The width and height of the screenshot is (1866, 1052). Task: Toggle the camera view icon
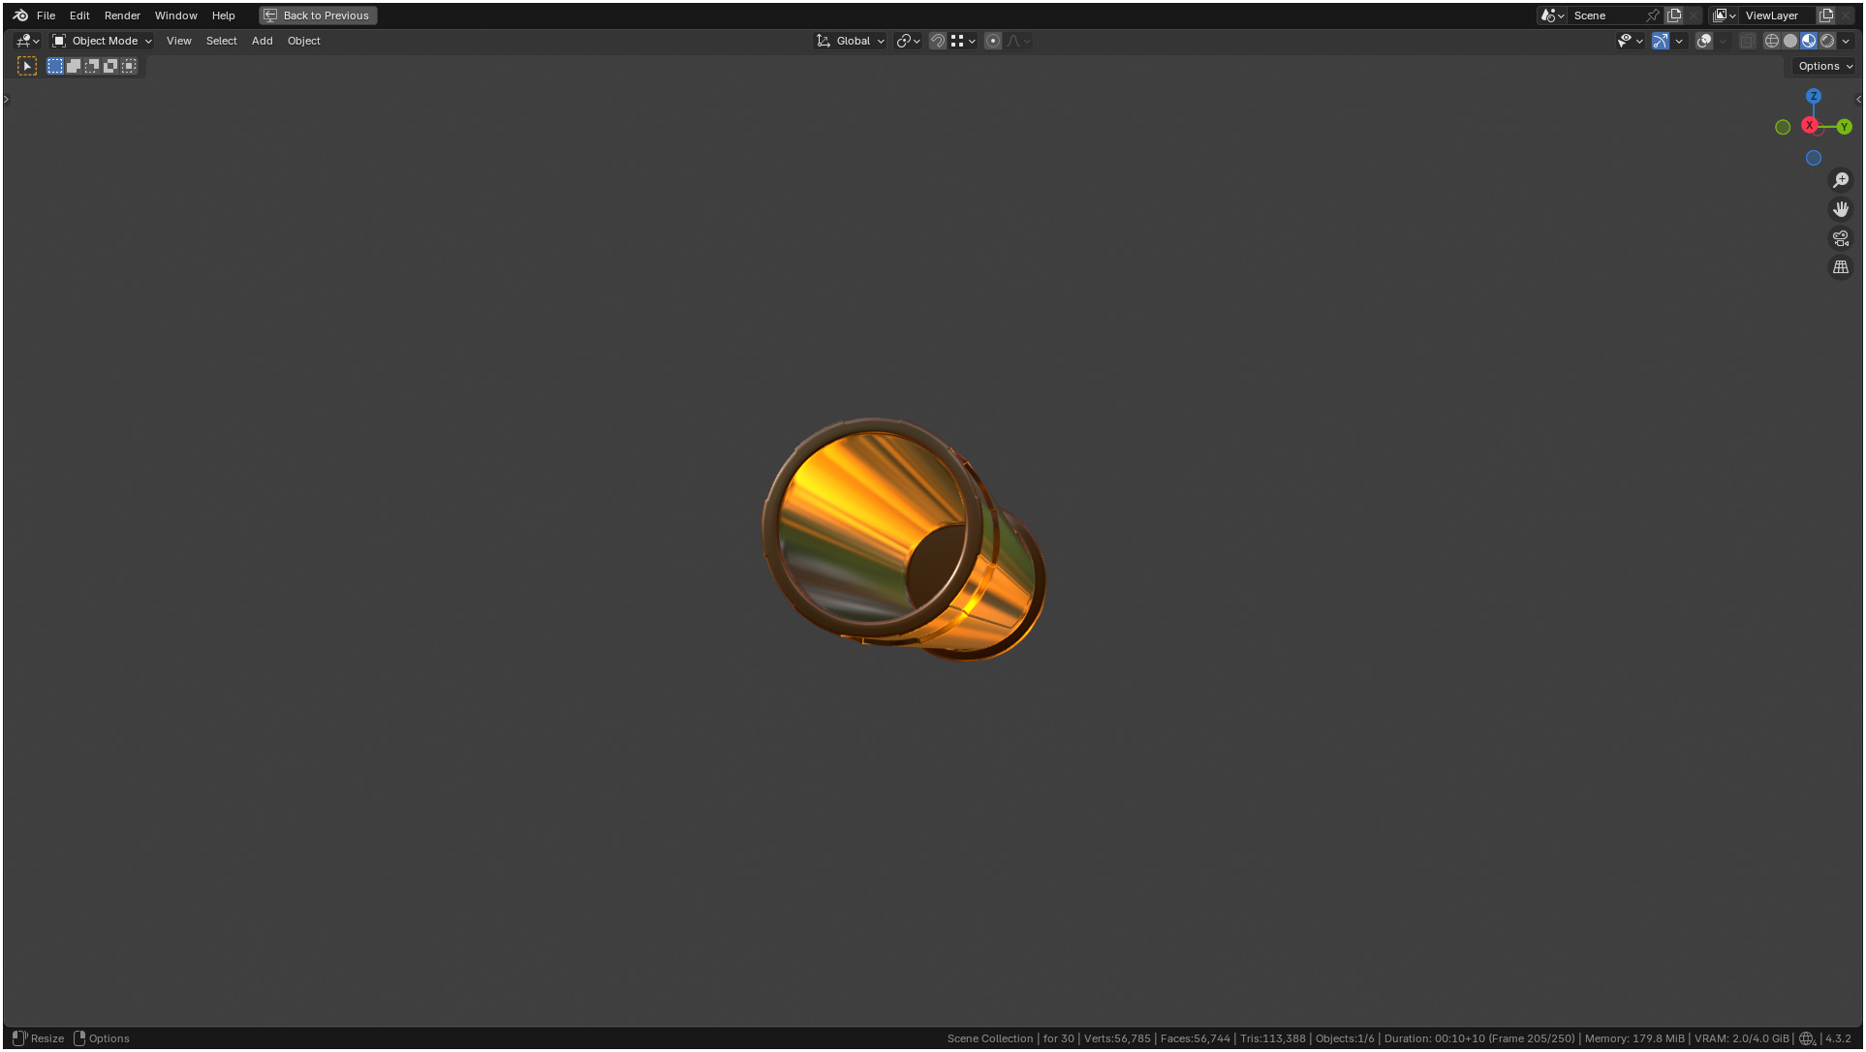[x=1841, y=238]
